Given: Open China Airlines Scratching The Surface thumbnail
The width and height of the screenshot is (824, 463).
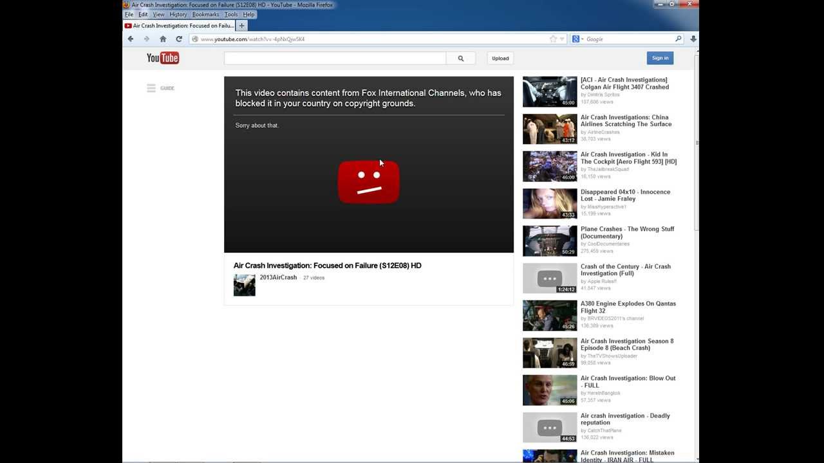Looking at the screenshot, I should pos(550,129).
